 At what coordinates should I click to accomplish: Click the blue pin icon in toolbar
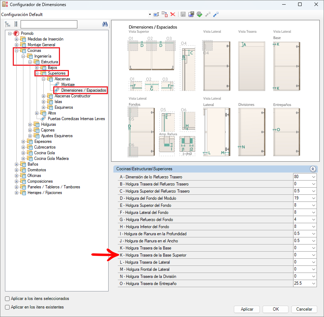[216, 15]
